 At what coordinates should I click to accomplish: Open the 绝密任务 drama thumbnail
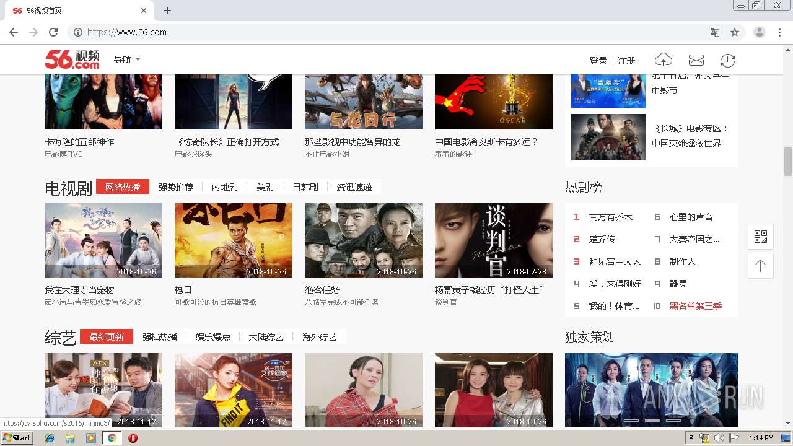[364, 240]
